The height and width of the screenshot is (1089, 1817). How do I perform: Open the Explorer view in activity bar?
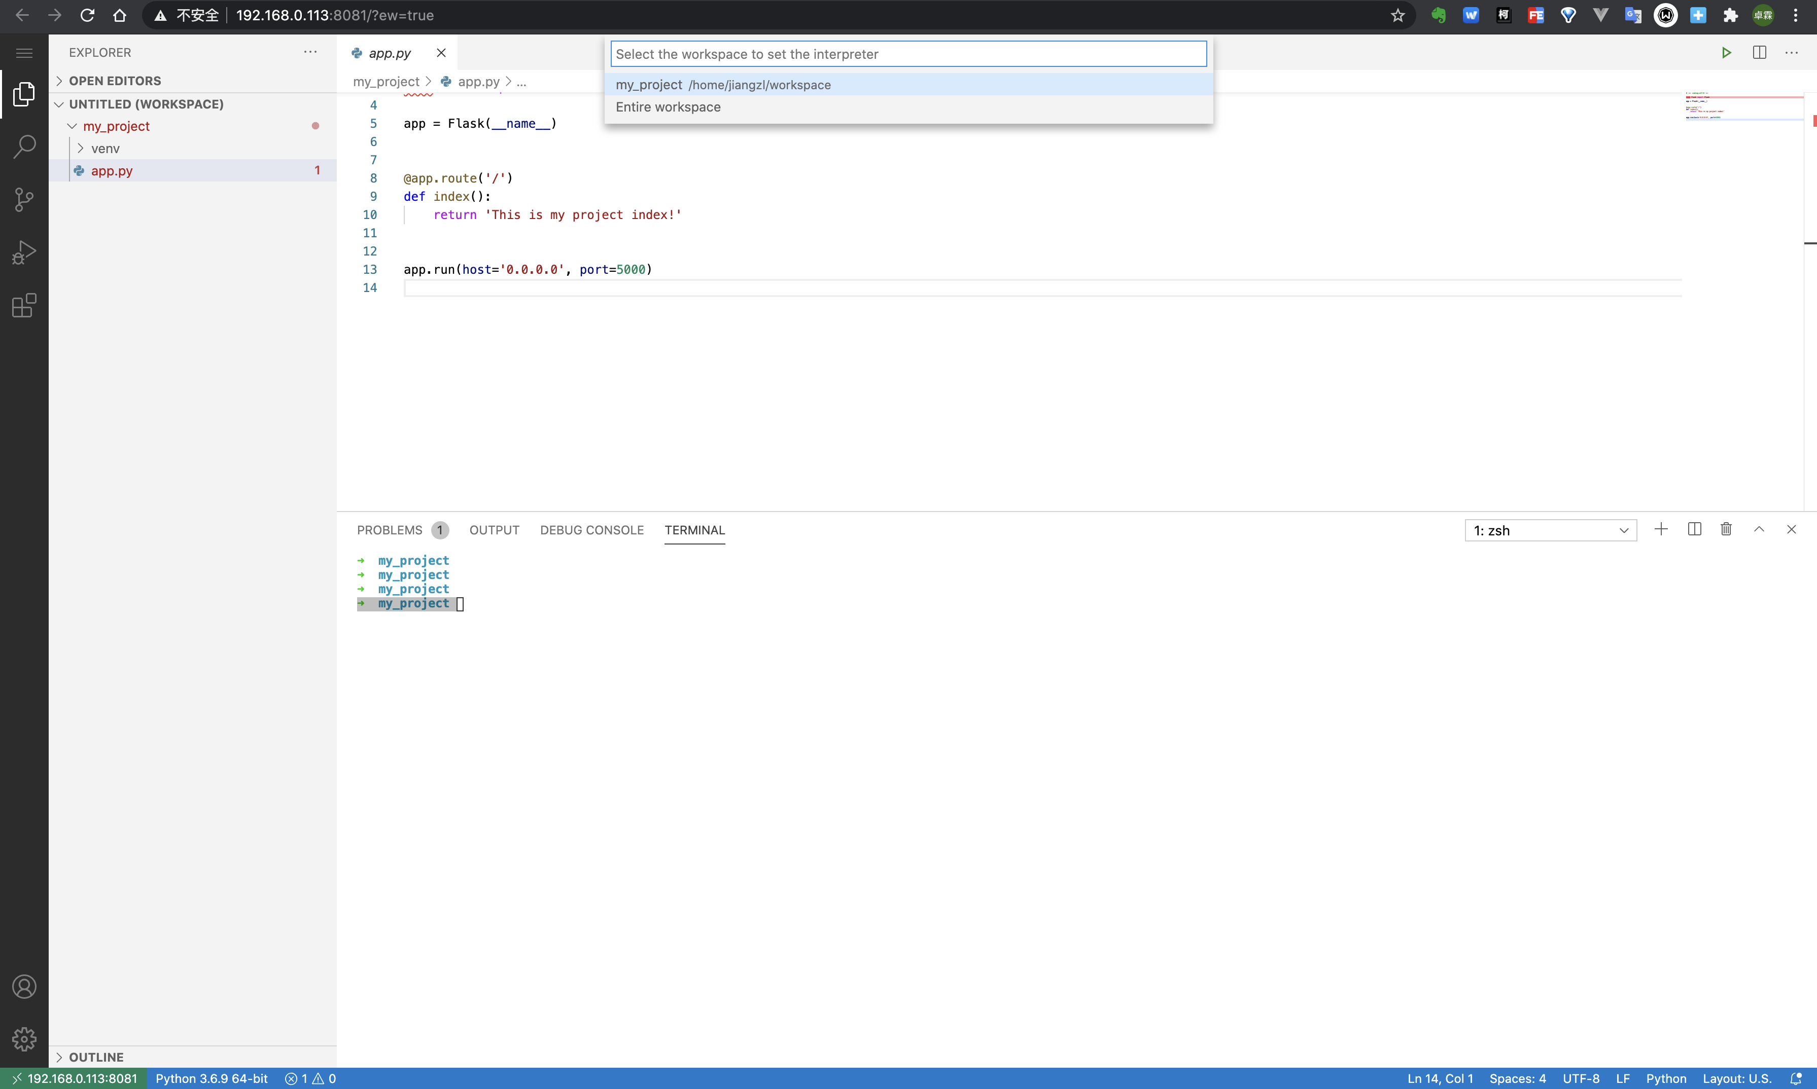[24, 94]
